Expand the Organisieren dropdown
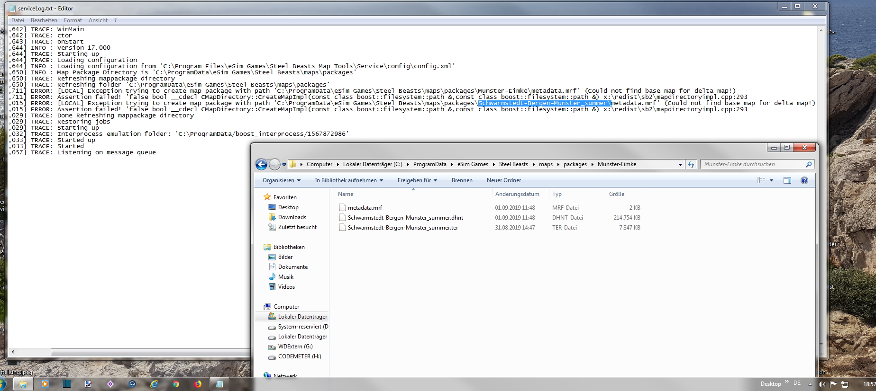This screenshot has width=876, height=391. [x=282, y=180]
